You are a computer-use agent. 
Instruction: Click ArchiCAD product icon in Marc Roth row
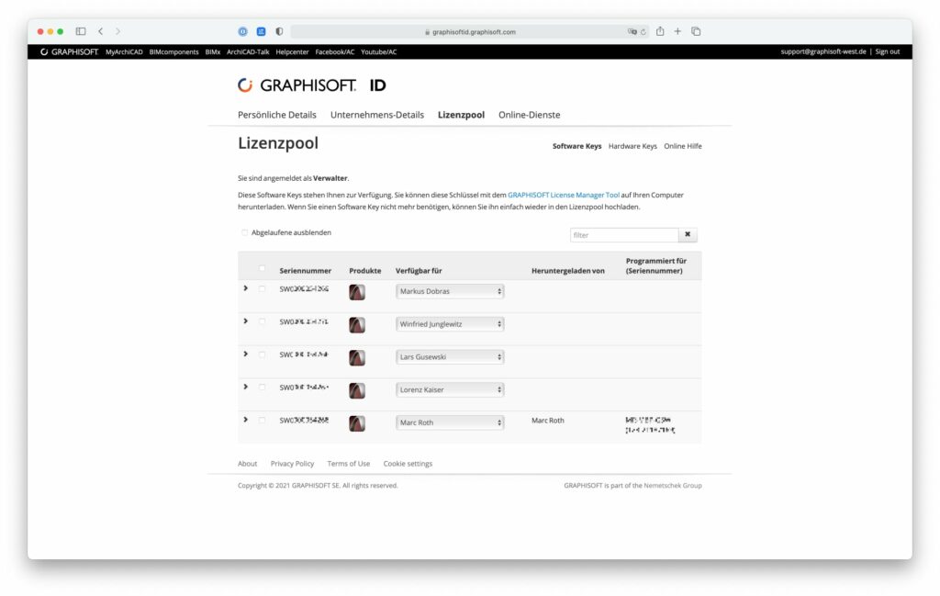(357, 423)
